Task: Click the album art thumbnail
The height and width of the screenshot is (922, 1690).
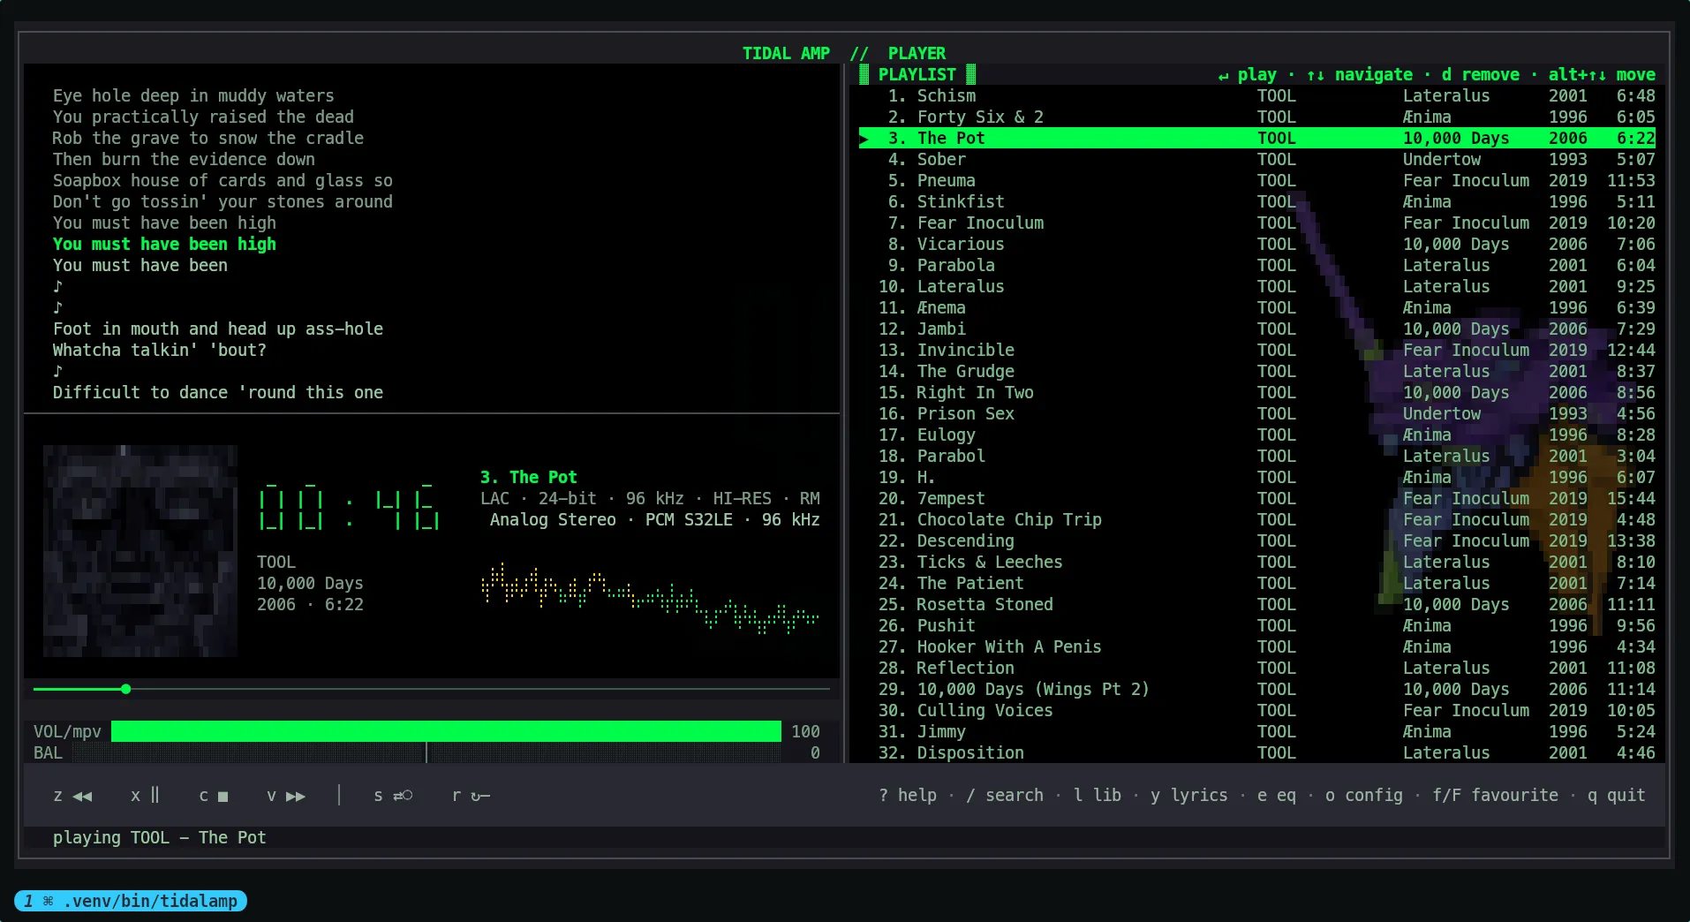Action: 140,551
